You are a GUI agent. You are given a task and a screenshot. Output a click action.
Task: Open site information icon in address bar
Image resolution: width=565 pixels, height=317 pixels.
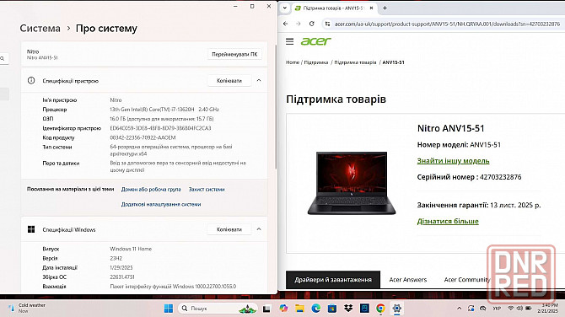point(327,24)
